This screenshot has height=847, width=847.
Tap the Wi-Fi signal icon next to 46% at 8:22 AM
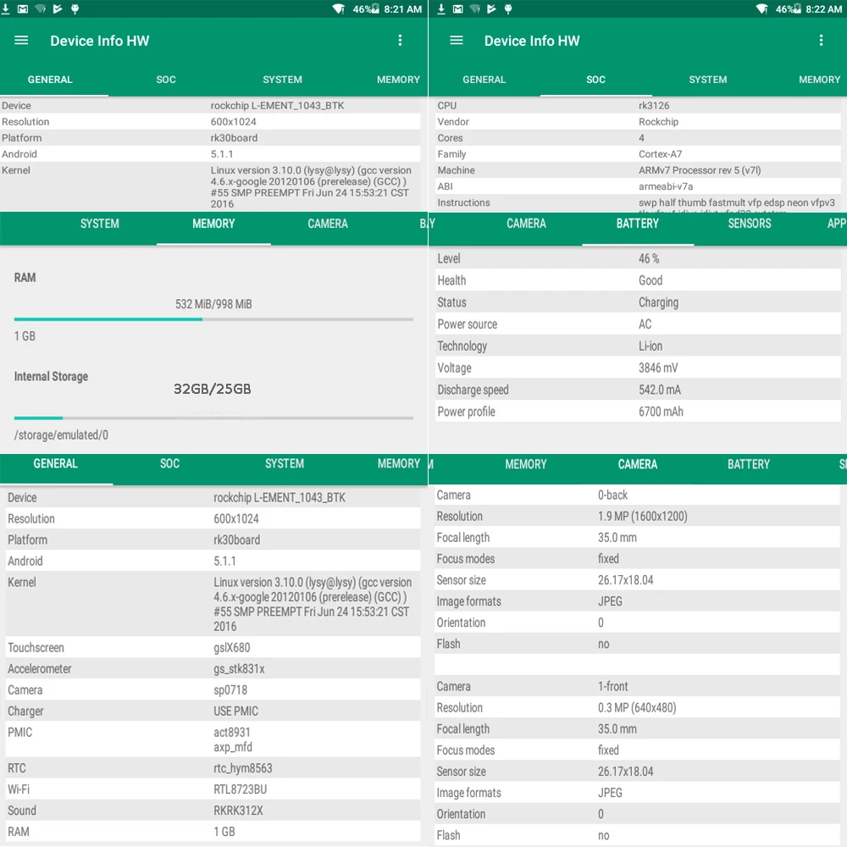[x=761, y=8]
